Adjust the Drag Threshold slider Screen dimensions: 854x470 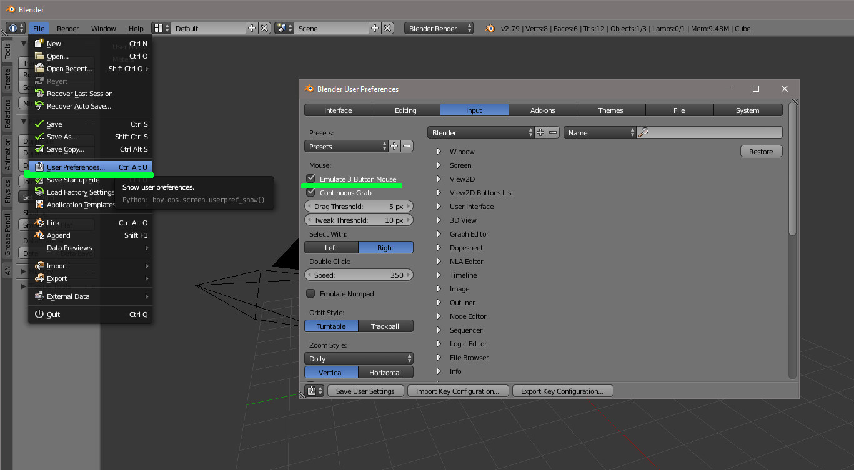tap(359, 207)
